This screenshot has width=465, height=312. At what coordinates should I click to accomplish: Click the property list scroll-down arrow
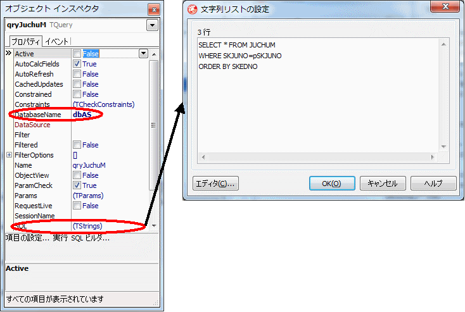(x=154, y=226)
